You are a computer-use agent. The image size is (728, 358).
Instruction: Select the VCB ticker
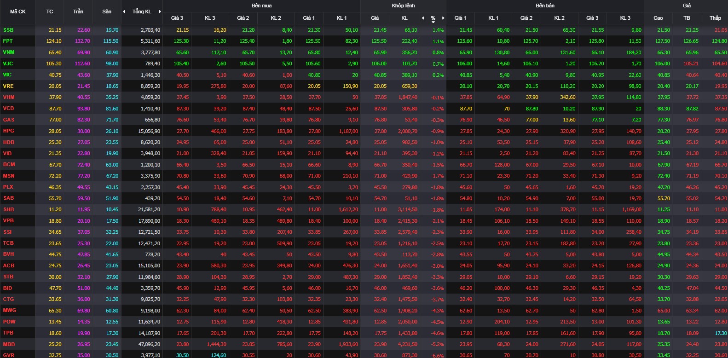pyautogui.click(x=8, y=108)
